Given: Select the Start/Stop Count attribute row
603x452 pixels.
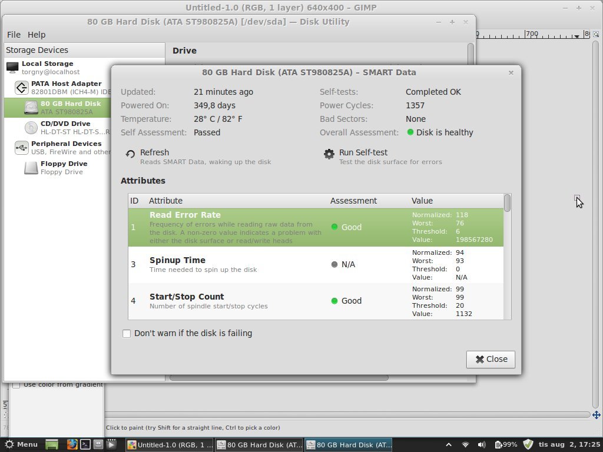Looking at the screenshot, I should [316, 301].
